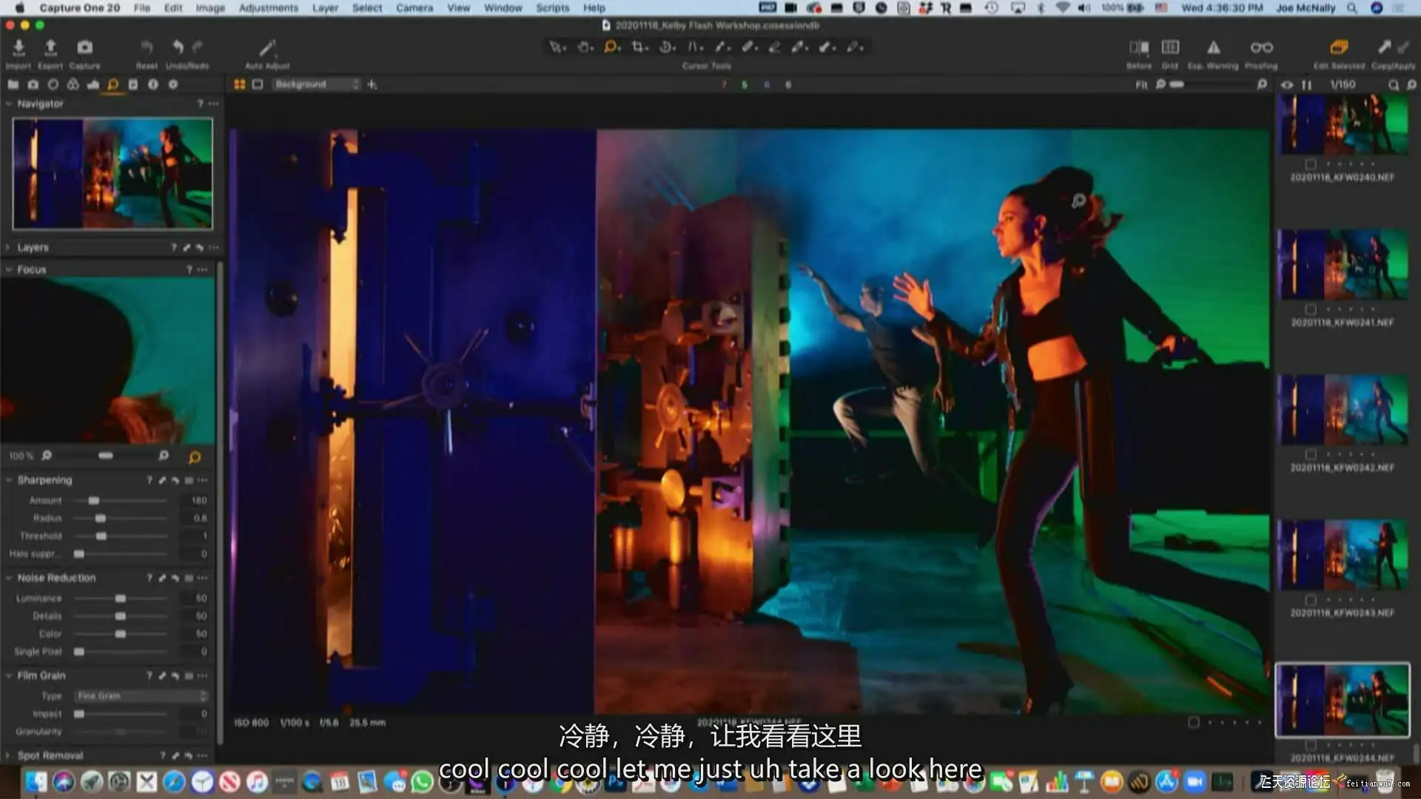Open Film Grain Type dropdown
The height and width of the screenshot is (799, 1421).
141,696
